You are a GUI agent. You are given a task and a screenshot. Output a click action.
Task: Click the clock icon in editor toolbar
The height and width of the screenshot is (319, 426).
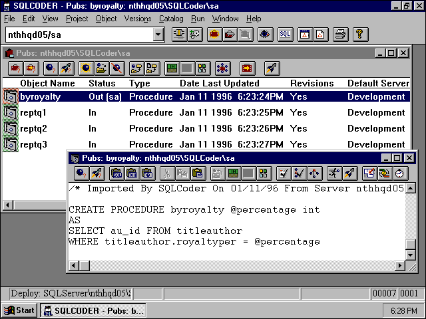click(399, 173)
